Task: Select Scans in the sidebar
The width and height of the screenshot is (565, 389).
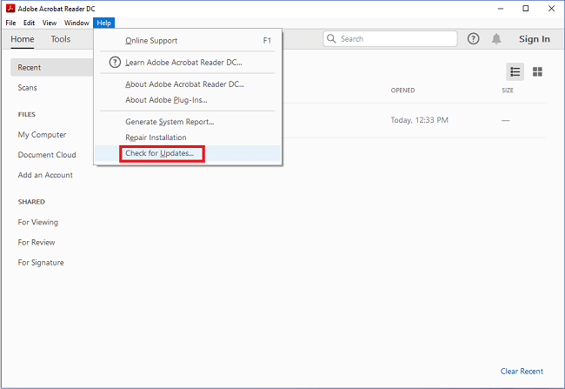Action: point(28,88)
